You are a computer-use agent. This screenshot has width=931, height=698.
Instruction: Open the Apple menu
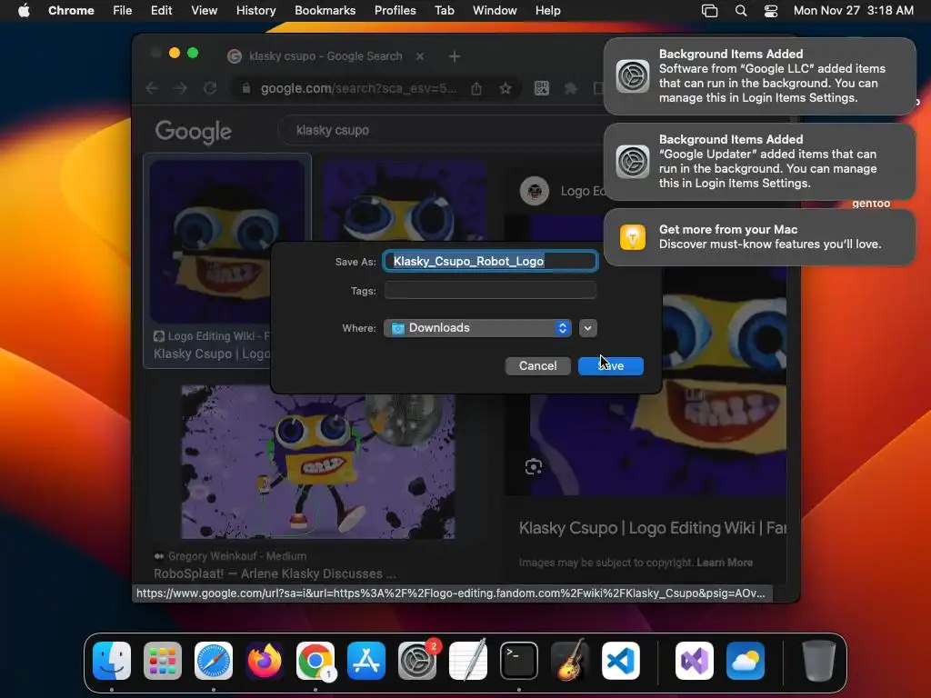click(x=24, y=11)
